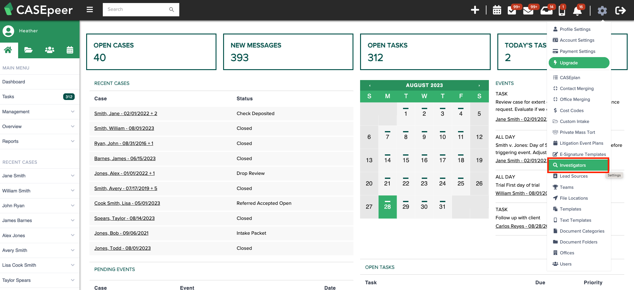Click the CASEpeer logo
Screen dimensions: 634x290
point(38,10)
